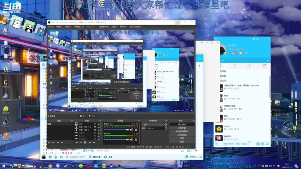Viewport: 301px width, 169px height.
Task: Toggle lock on 文本 (GDI+) 2 source
Action: click(99, 127)
